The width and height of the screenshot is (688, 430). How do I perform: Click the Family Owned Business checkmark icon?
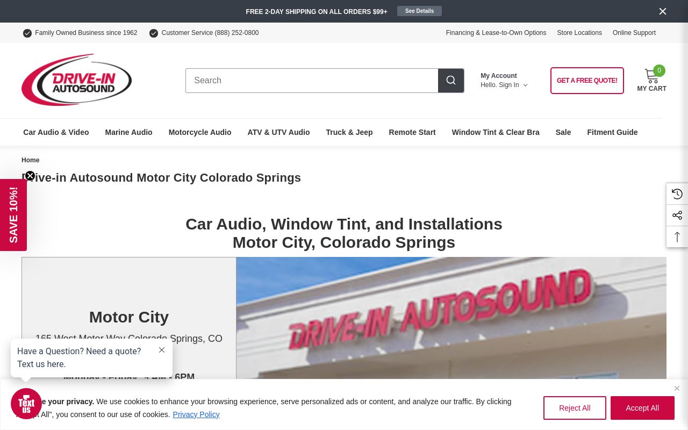pos(27,33)
